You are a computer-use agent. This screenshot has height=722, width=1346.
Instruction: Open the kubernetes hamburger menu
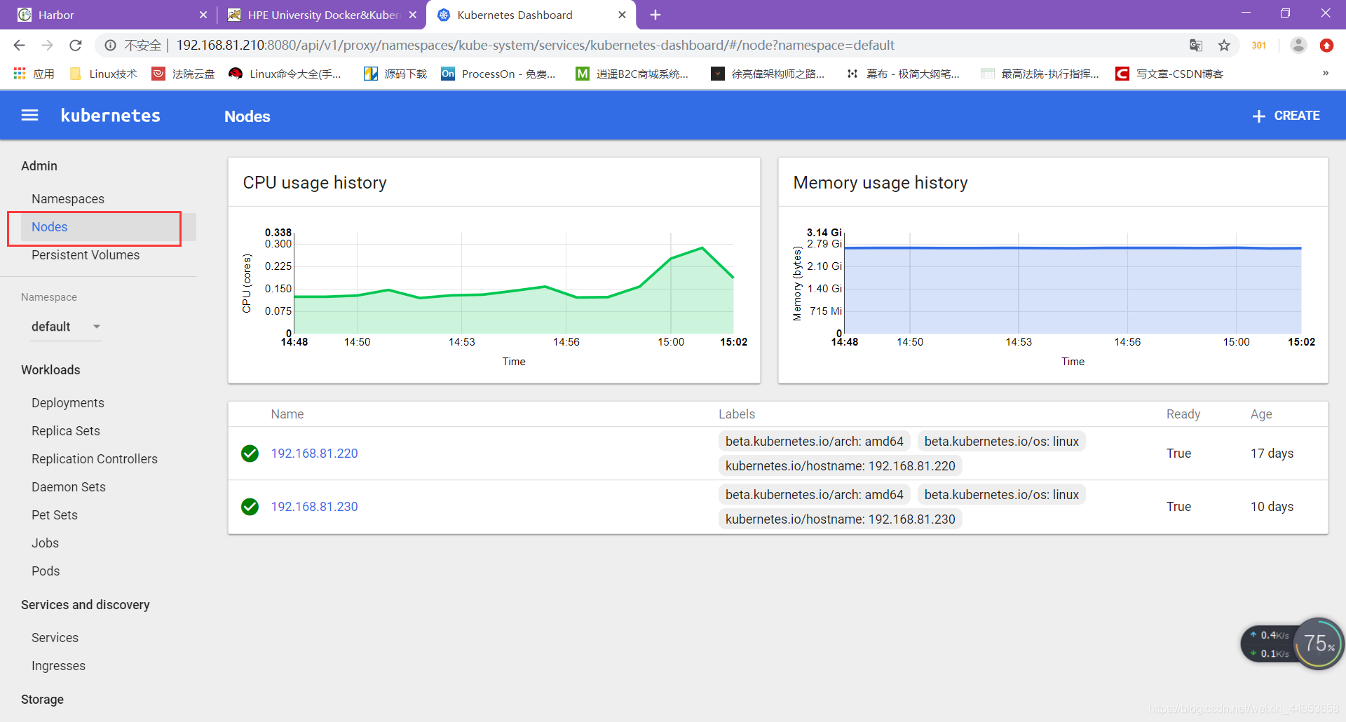point(29,116)
